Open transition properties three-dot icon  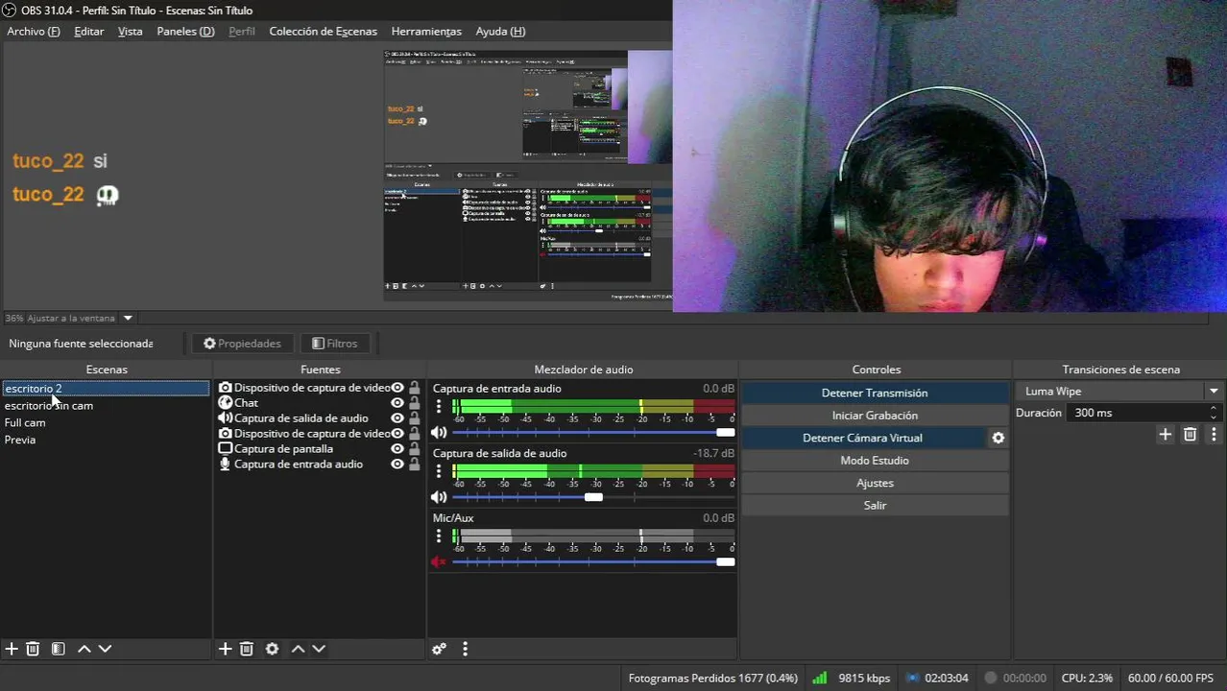click(1214, 435)
